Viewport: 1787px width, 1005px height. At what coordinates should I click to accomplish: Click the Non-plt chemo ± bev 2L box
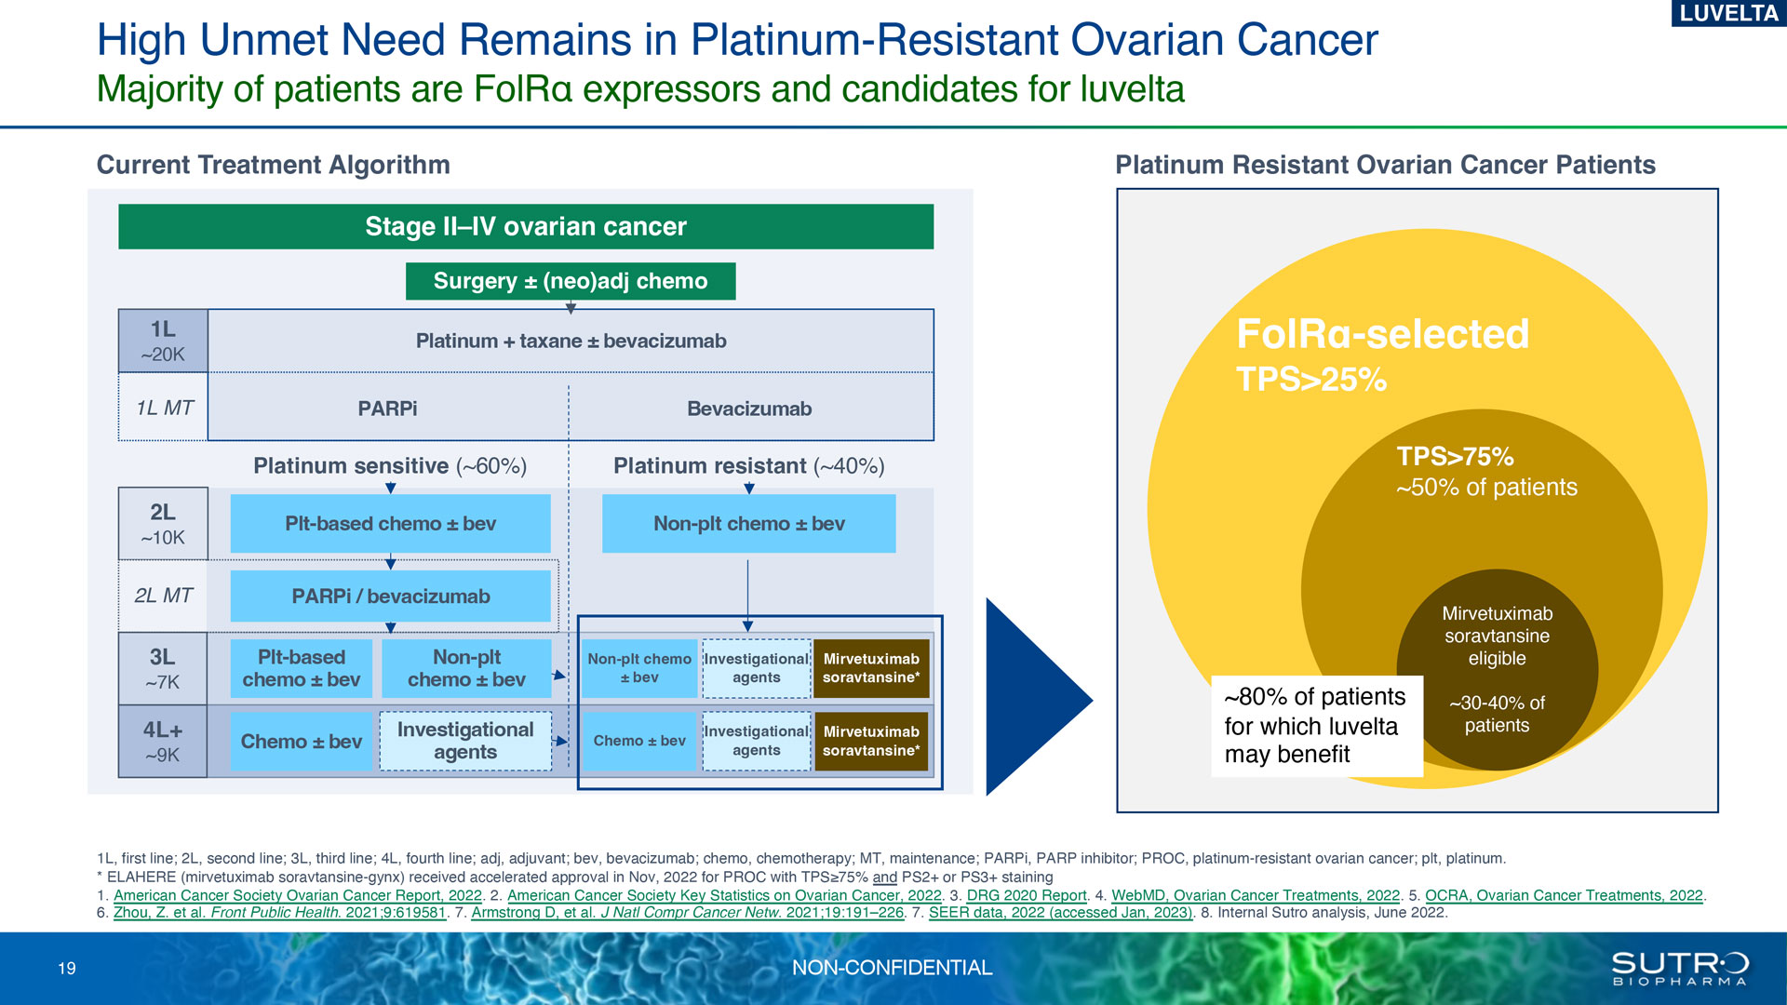(749, 524)
